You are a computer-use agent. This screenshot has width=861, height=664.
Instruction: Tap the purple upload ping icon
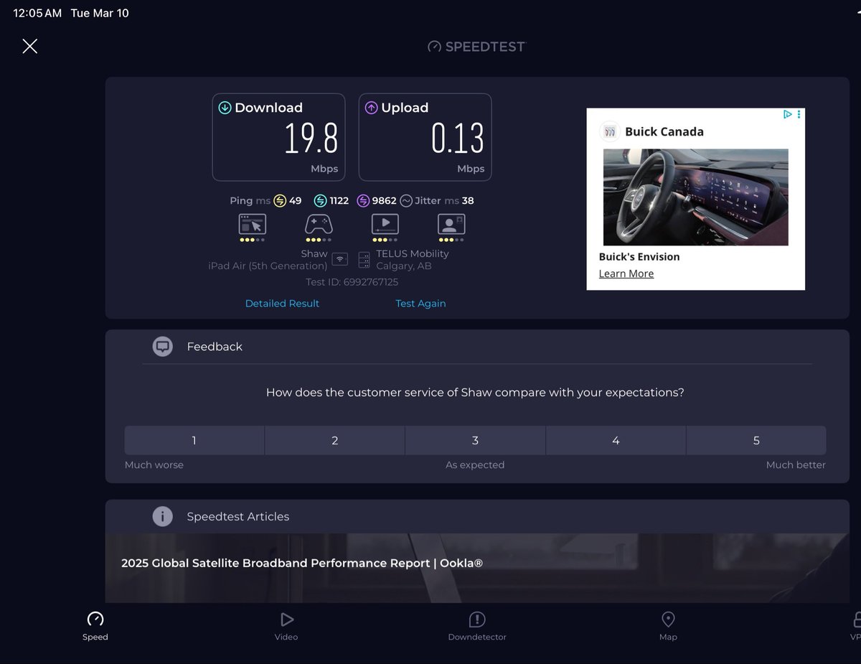(x=363, y=201)
